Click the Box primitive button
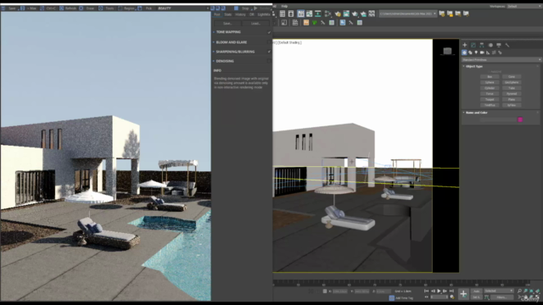Screen dimensions: 543x305 click(490, 77)
